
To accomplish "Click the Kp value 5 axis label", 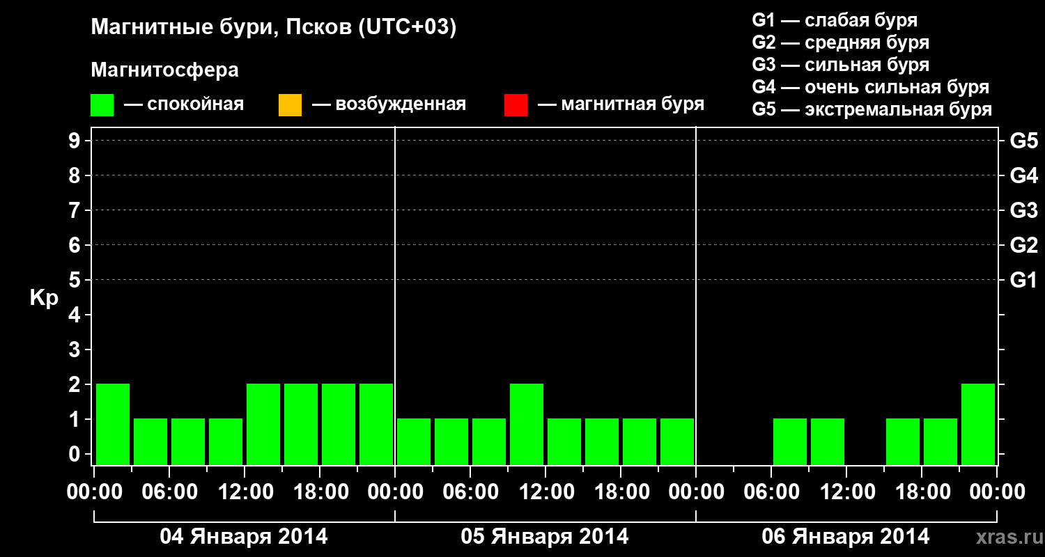I will 75,280.
